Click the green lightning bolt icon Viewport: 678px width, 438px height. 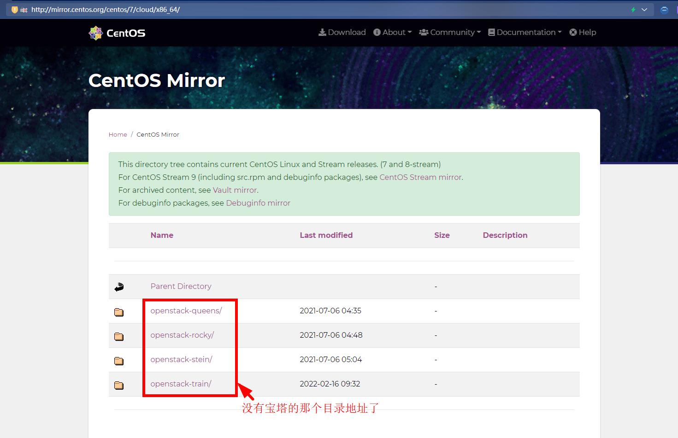click(x=633, y=10)
